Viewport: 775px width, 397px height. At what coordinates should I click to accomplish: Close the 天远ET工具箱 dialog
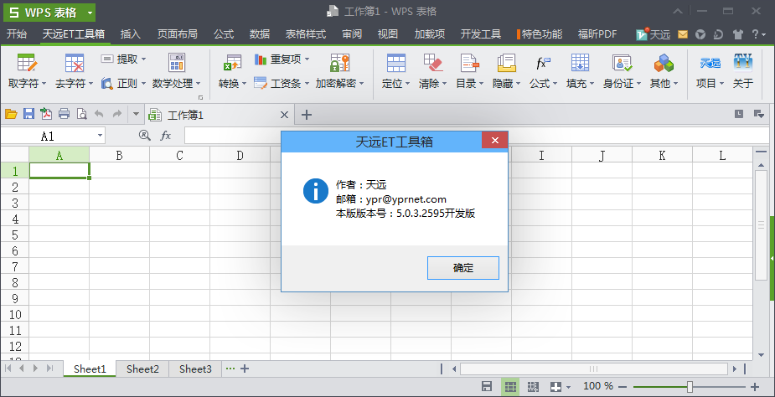(x=495, y=141)
